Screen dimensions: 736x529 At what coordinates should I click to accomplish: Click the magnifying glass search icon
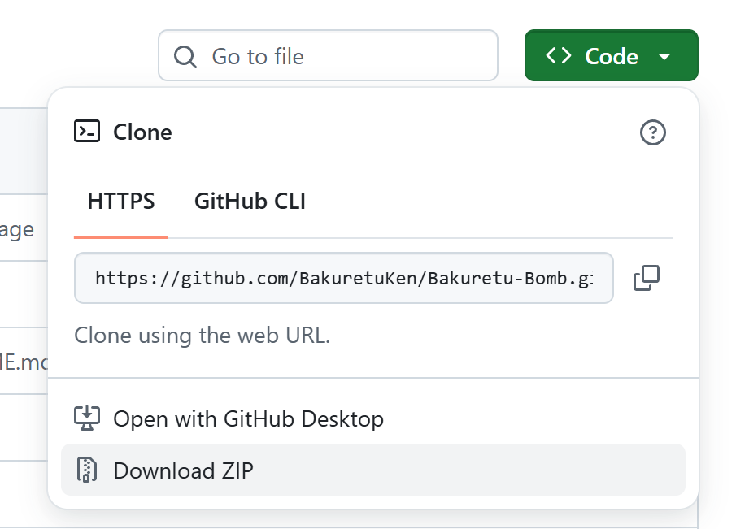[x=185, y=57]
